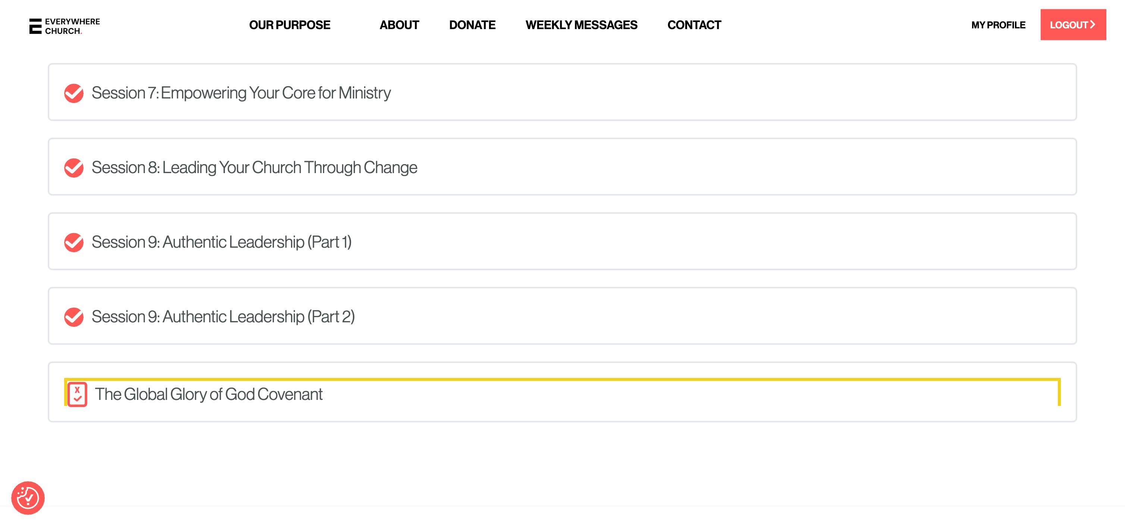Open Weekly Messages
This screenshot has height=526, width=1125.
[581, 25]
